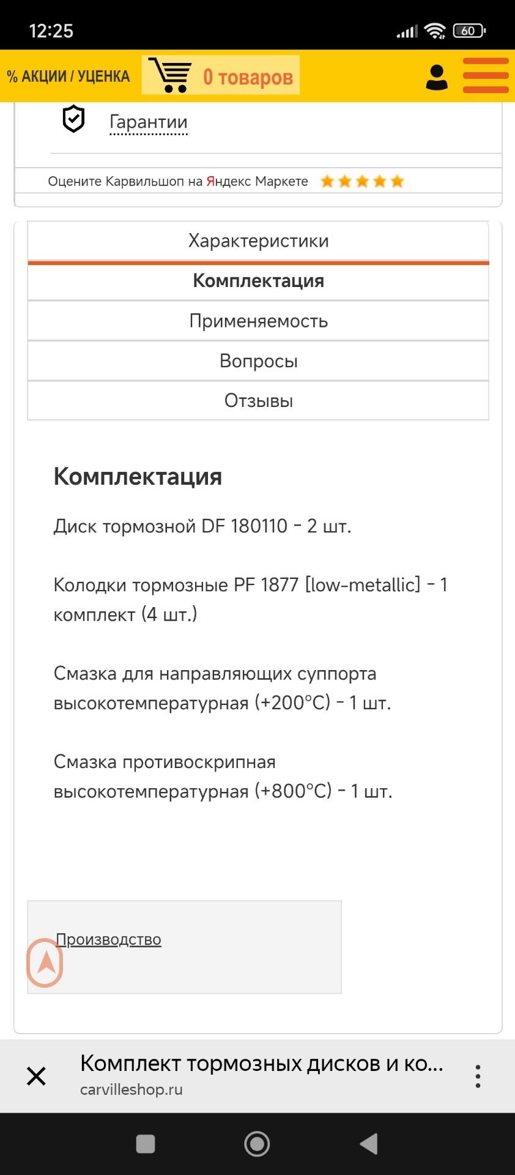Tap the carvilleshop.ru address text

[132, 1090]
